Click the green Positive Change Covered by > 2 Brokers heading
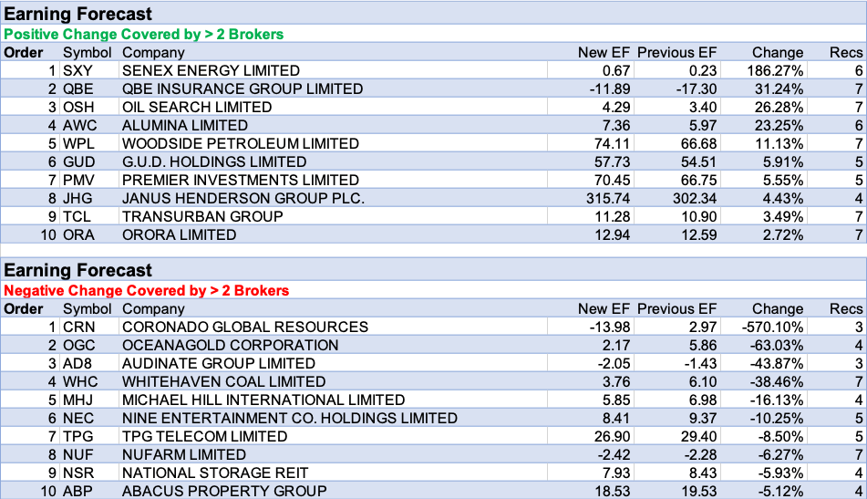 [144, 34]
